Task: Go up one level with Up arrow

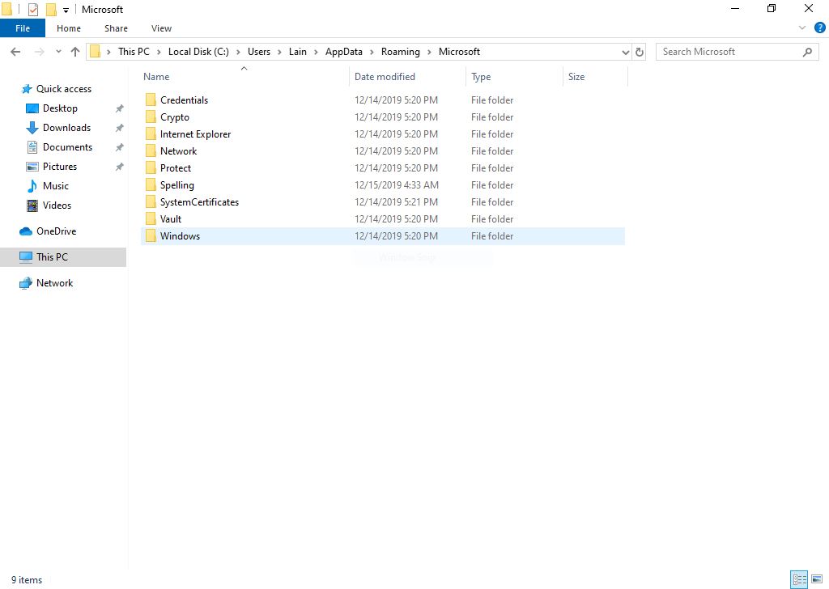Action: coord(75,52)
